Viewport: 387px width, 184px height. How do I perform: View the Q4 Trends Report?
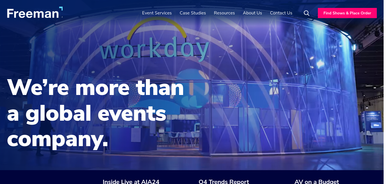pyautogui.click(x=224, y=181)
